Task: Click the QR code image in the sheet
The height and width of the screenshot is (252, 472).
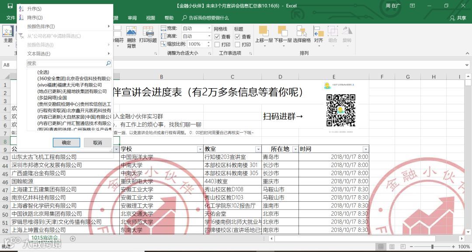Action: 341,110
